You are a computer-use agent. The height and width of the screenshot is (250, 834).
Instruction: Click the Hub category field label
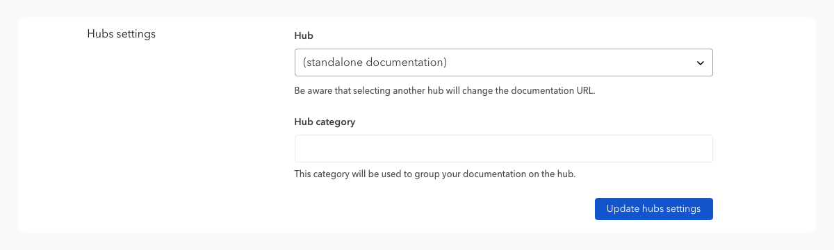(x=325, y=122)
